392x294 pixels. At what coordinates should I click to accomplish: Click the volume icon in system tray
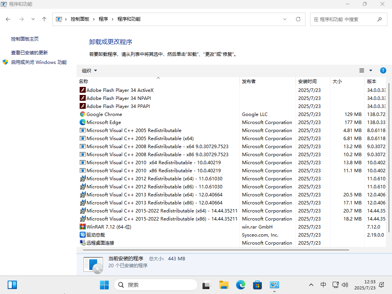click(x=345, y=285)
